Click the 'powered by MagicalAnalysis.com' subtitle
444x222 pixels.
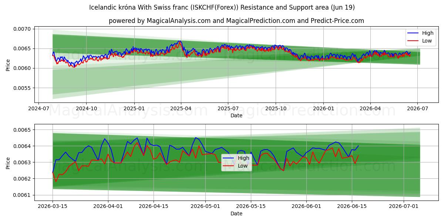236,21
